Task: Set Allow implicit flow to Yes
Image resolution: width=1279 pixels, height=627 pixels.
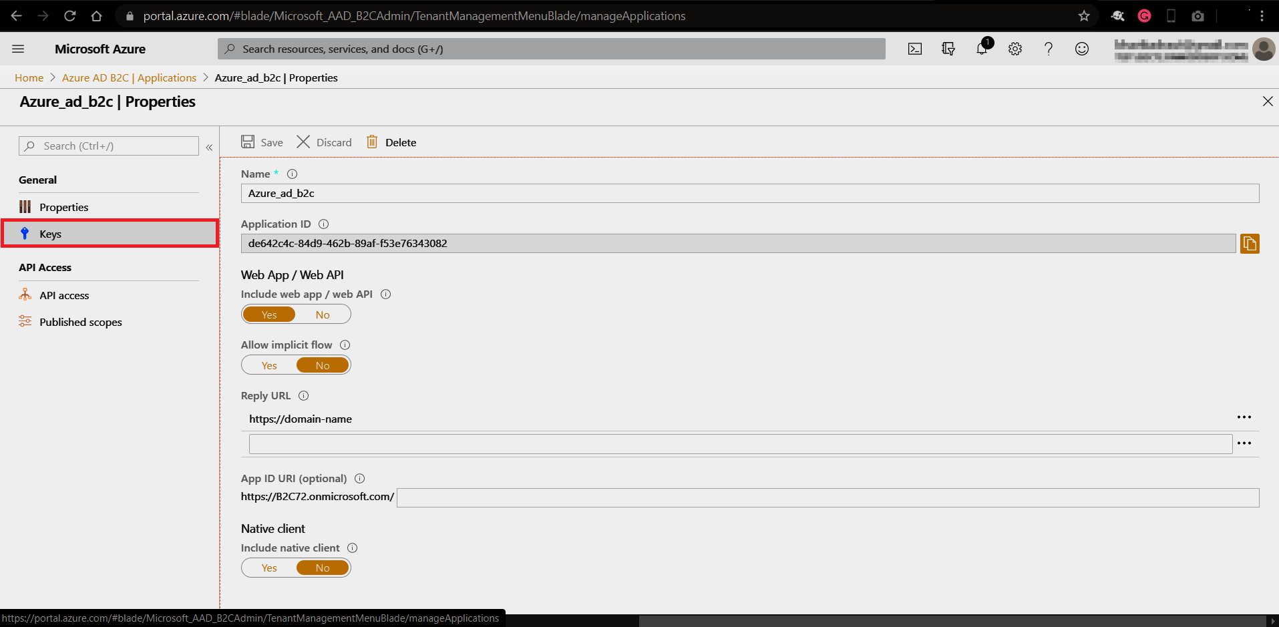Action: [x=269, y=365]
